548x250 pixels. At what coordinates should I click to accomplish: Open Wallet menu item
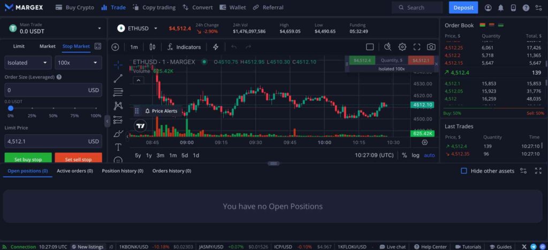point(233,7)
